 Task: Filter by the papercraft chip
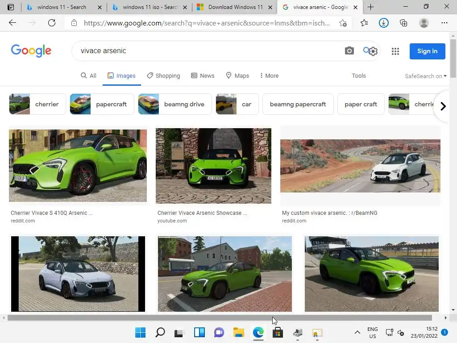(102, 104)
